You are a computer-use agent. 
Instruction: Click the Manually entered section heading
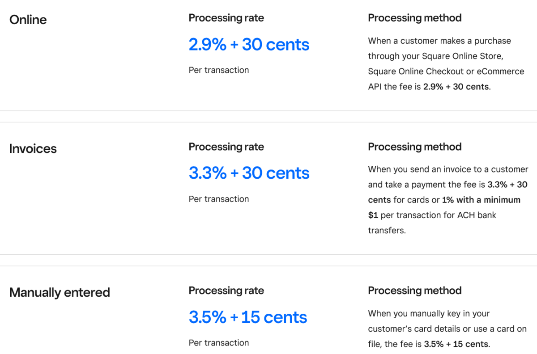coord(60,292)
